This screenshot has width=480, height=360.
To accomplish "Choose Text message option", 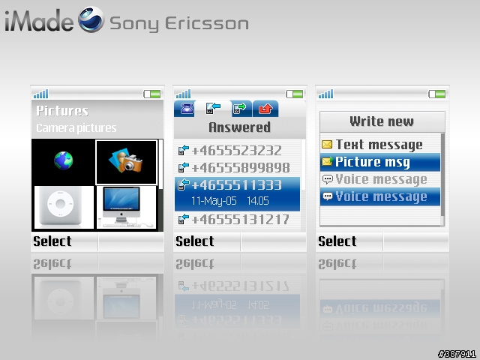I will click(380, 145).
